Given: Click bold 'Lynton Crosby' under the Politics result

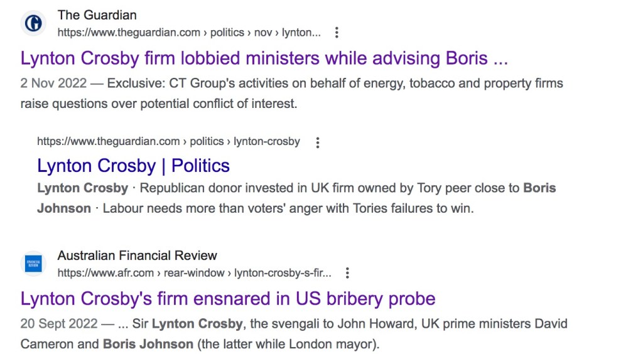Looking at the screenshot, I should pyautogui.click(x=82, y=188).
